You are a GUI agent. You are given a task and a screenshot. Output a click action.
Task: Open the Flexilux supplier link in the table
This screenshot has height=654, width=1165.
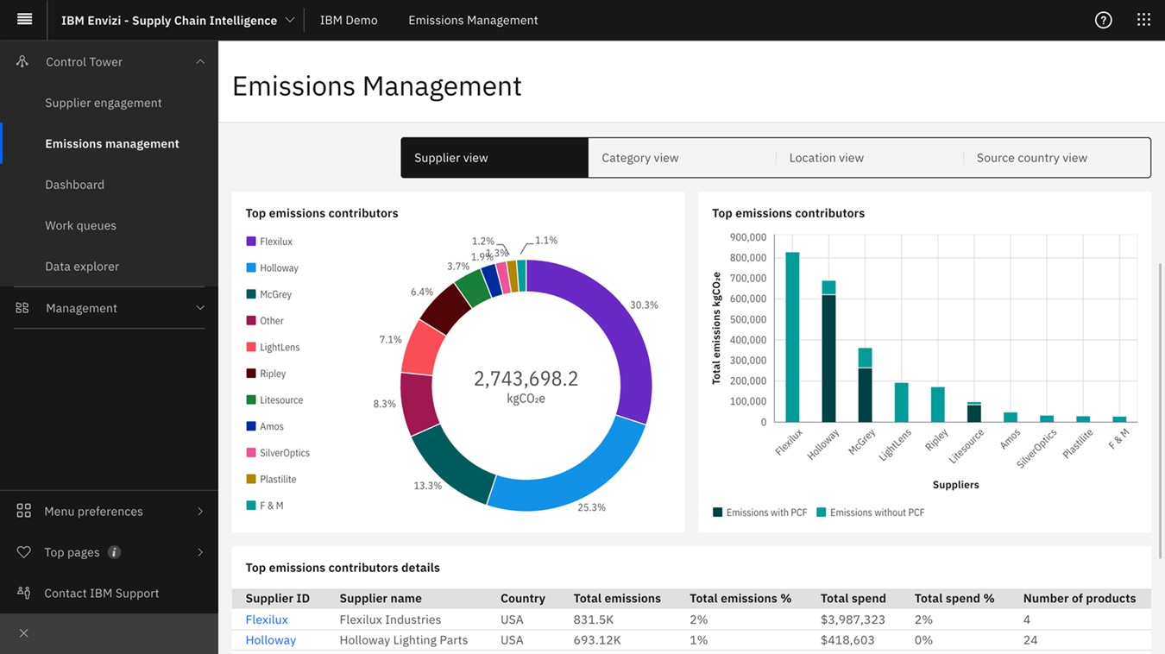266,619
